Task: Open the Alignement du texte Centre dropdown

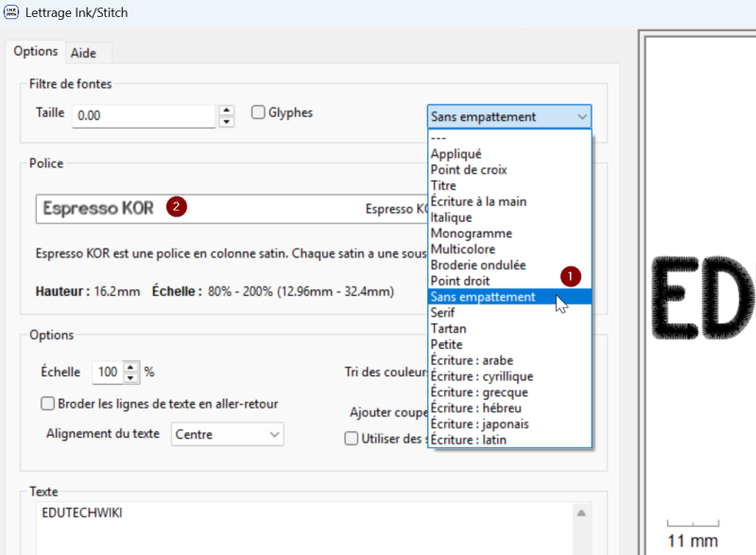Action: tap(227, 435)
